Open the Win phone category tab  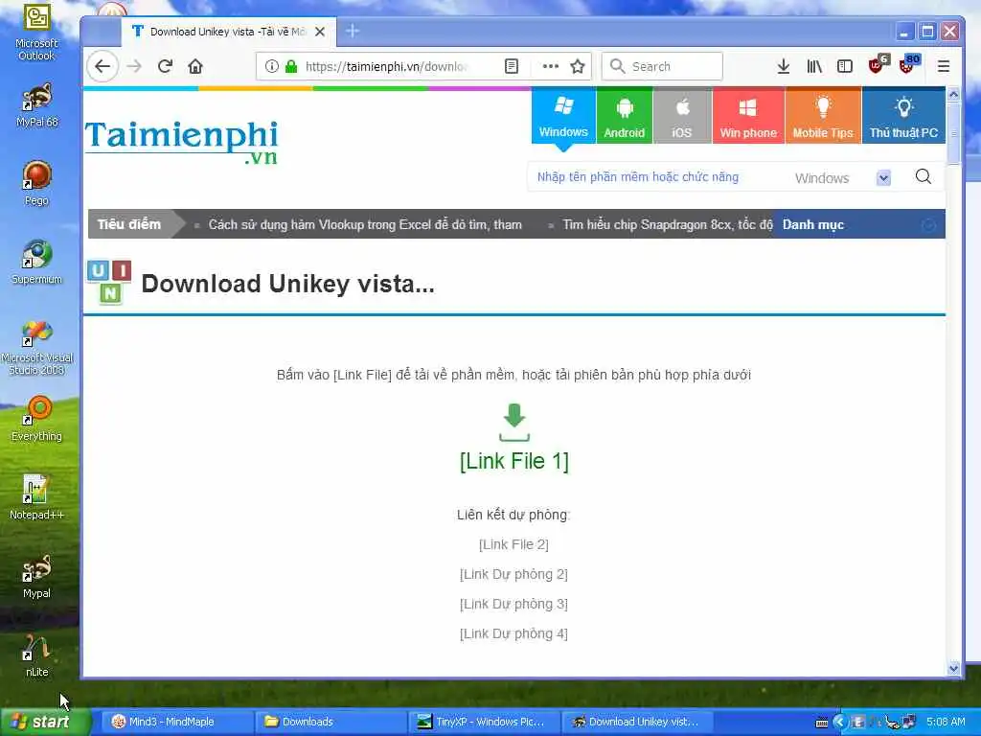(748, 116)
